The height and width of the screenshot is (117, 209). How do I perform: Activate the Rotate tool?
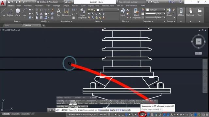pyautogui.click(x=41, y=10)
